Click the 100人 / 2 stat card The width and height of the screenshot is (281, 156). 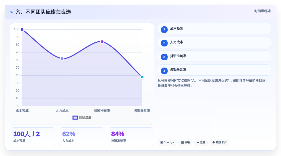pyautogui.click(x=33, y=137)
